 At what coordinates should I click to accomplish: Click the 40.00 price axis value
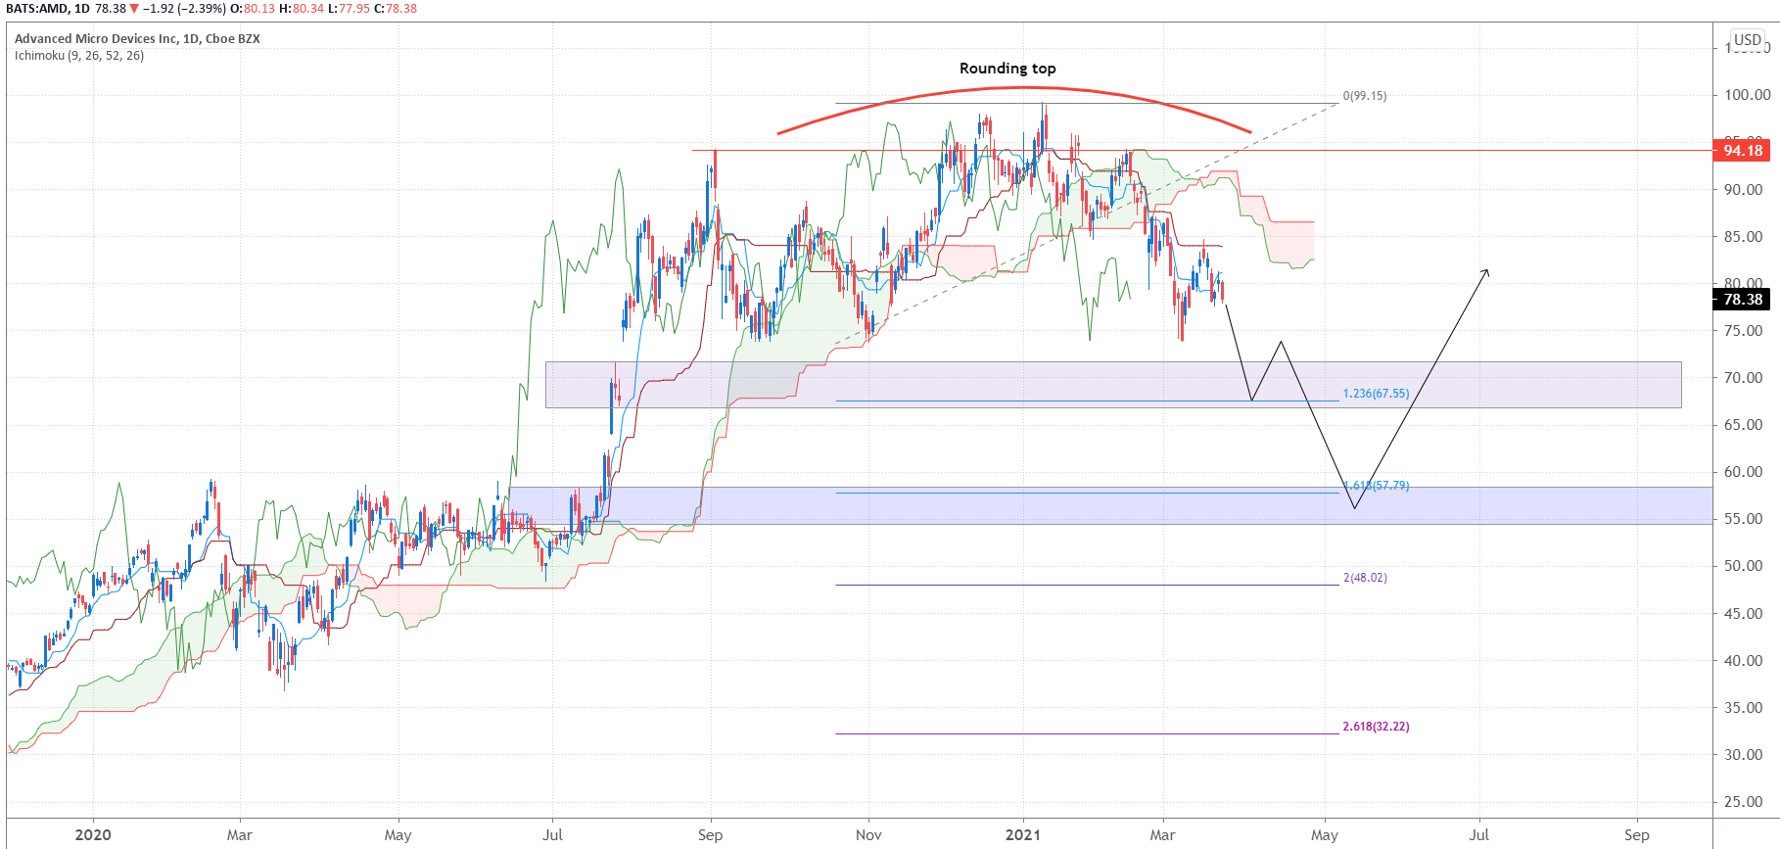[1744, 661]
